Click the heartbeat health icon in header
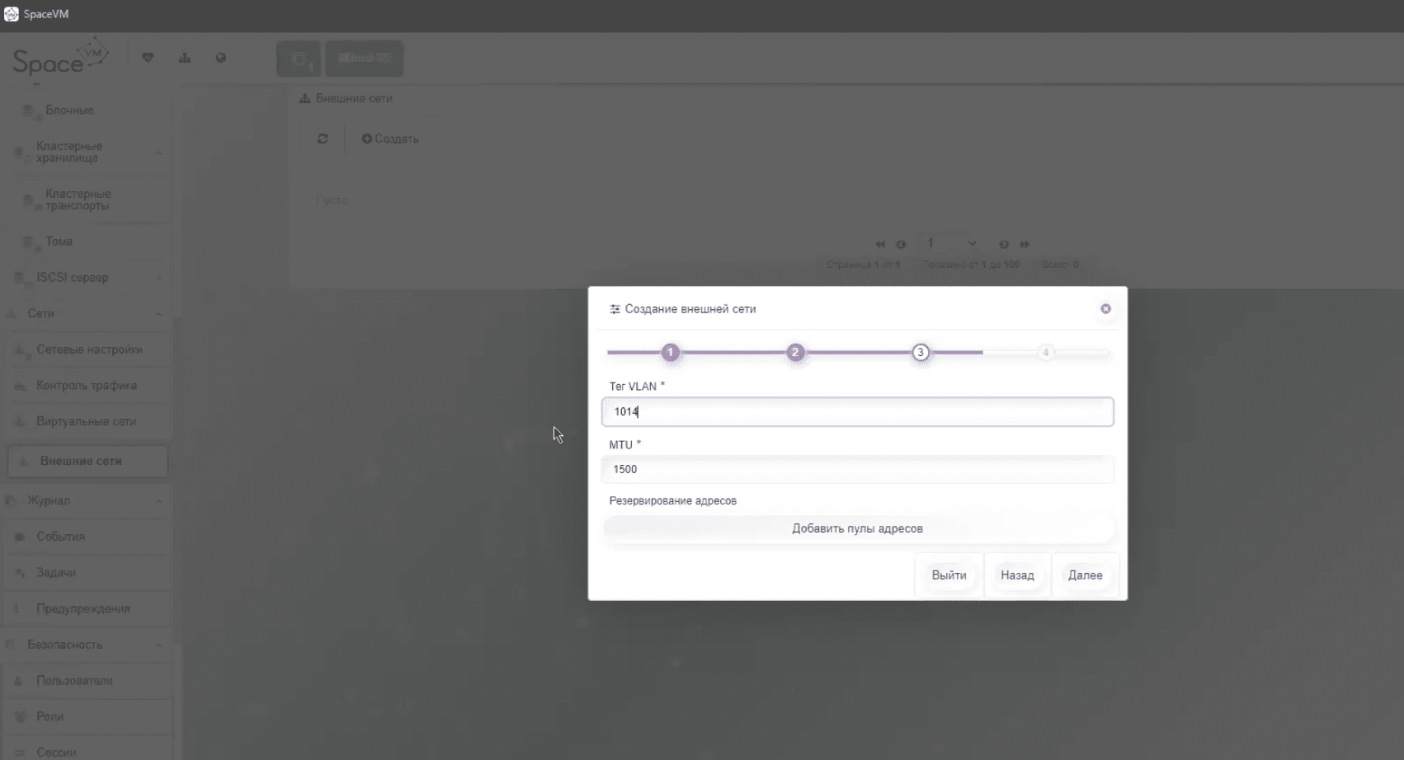1404x760 pixels. click(148, 58)
